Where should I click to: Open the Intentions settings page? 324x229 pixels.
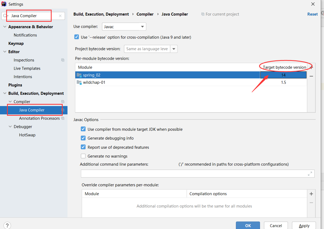(23, 77)
